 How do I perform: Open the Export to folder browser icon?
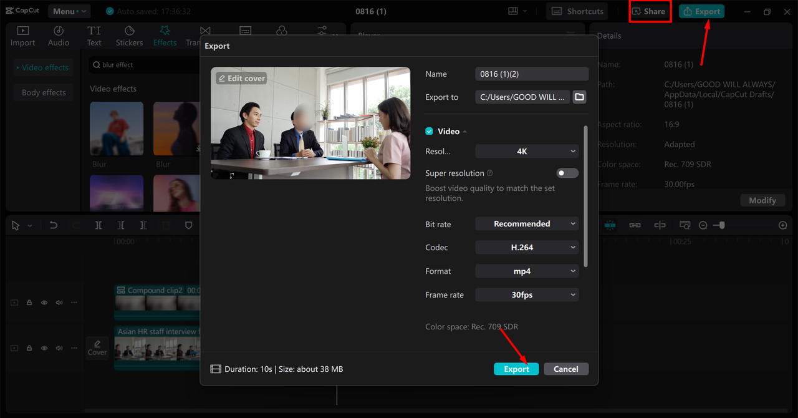[579, 97]
